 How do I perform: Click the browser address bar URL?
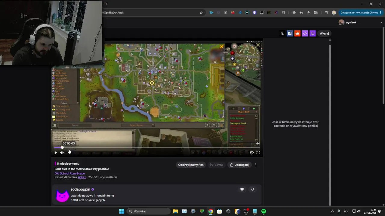(113, 13)
